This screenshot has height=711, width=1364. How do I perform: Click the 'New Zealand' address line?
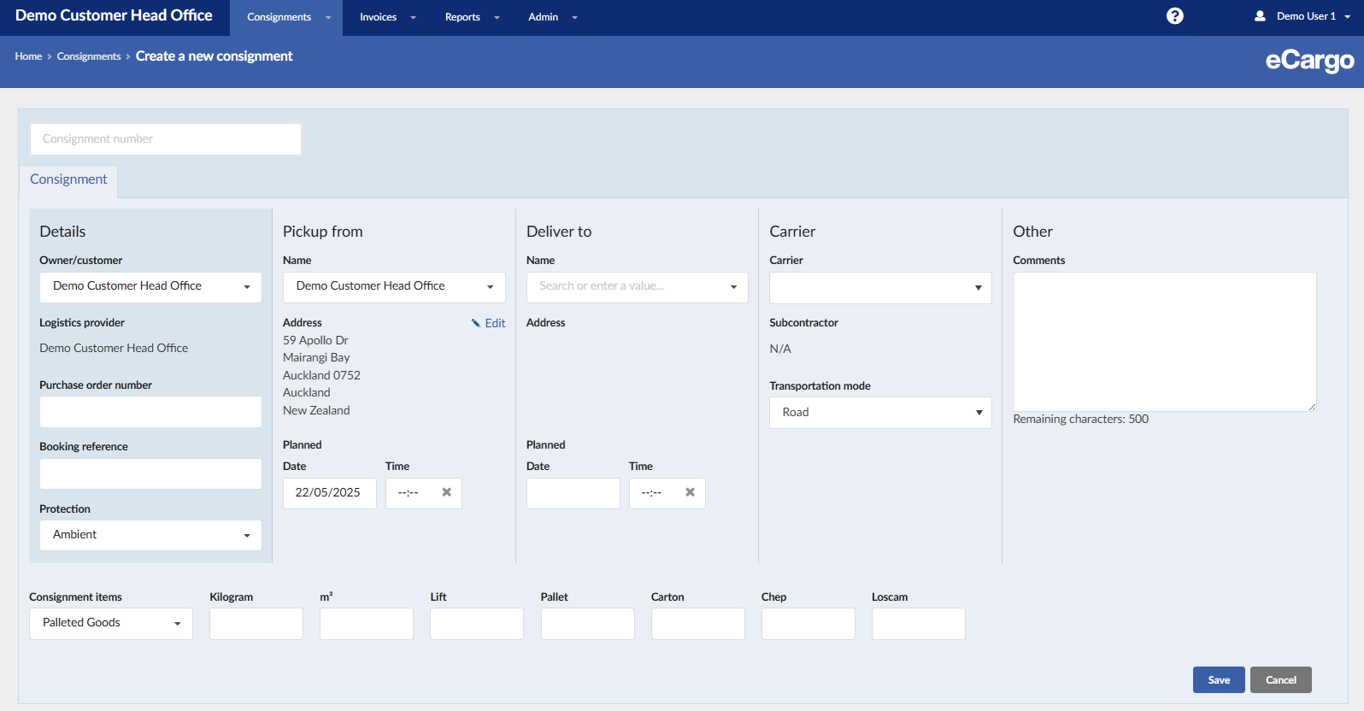click(x=316, y=410)
